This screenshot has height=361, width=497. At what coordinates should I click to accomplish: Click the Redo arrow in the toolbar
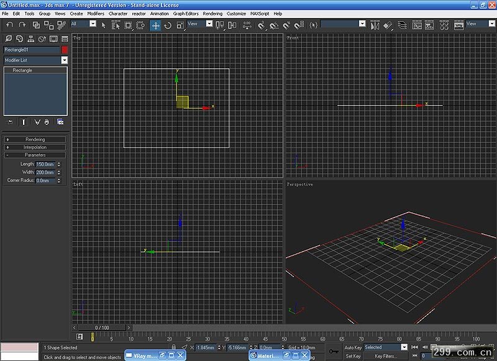pyautogui.click(x=22, y=25)
